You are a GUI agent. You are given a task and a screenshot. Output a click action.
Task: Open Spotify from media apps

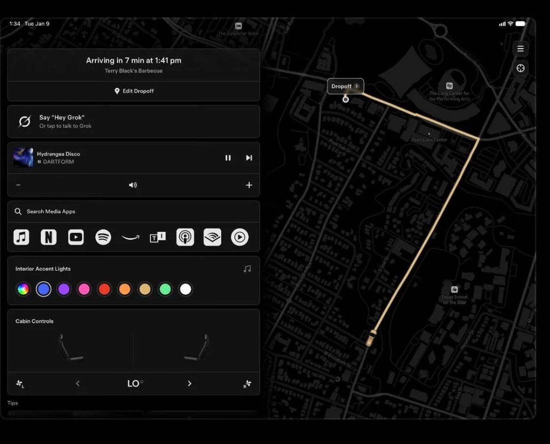tap(103, 237)
